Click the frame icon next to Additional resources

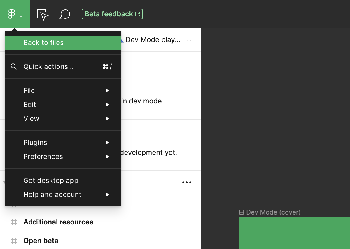click(14, 222)
